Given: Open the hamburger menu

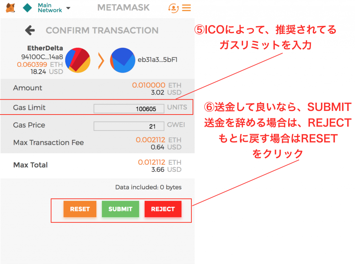Looking at the screenshot, I should pyautogui.click(x=187, y=8).
